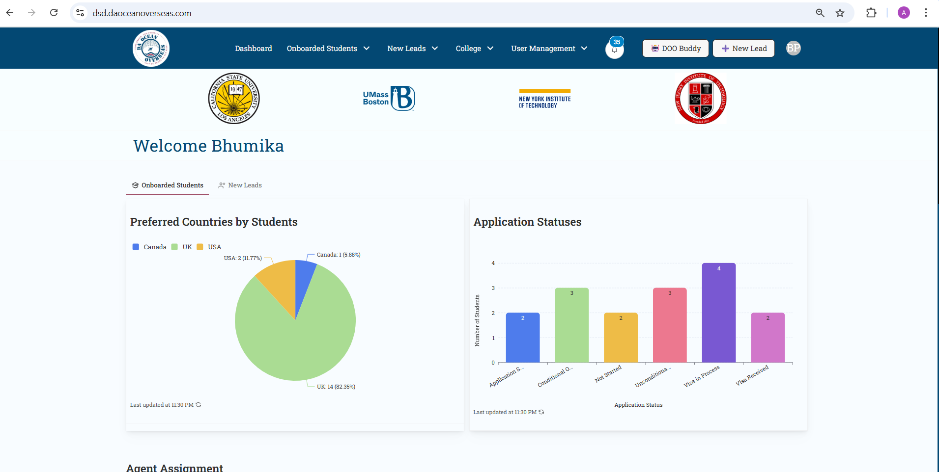Image resolution: width=939 pixels, height=472 pixels.
Task: Refresh the Application Statuses chart data
Action: click(x=541, y=412)
